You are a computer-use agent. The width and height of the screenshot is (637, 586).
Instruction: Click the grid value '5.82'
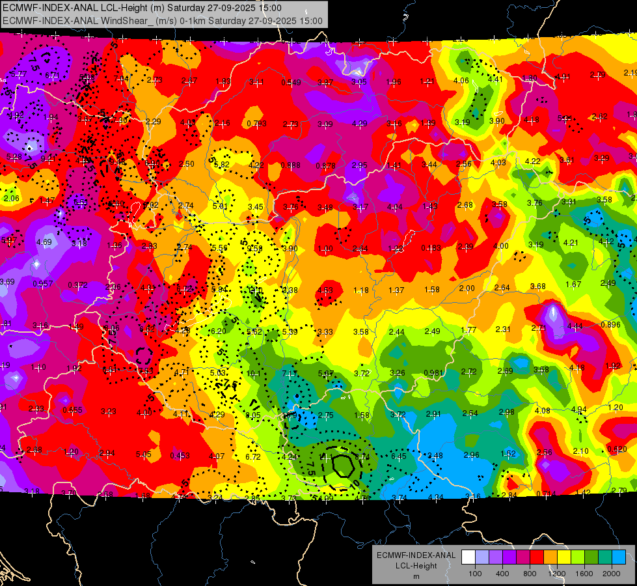222,165
